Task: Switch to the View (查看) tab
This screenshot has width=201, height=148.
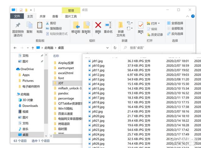Action: click(x=55, y=16)
